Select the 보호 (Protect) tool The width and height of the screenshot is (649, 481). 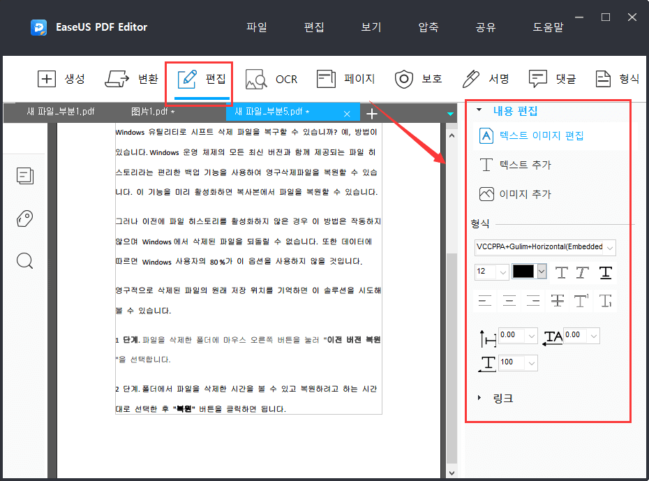pyautogui.click(x=419, y=79)
